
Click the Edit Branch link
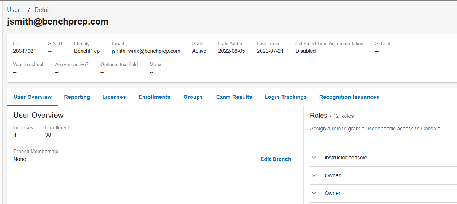276,159
